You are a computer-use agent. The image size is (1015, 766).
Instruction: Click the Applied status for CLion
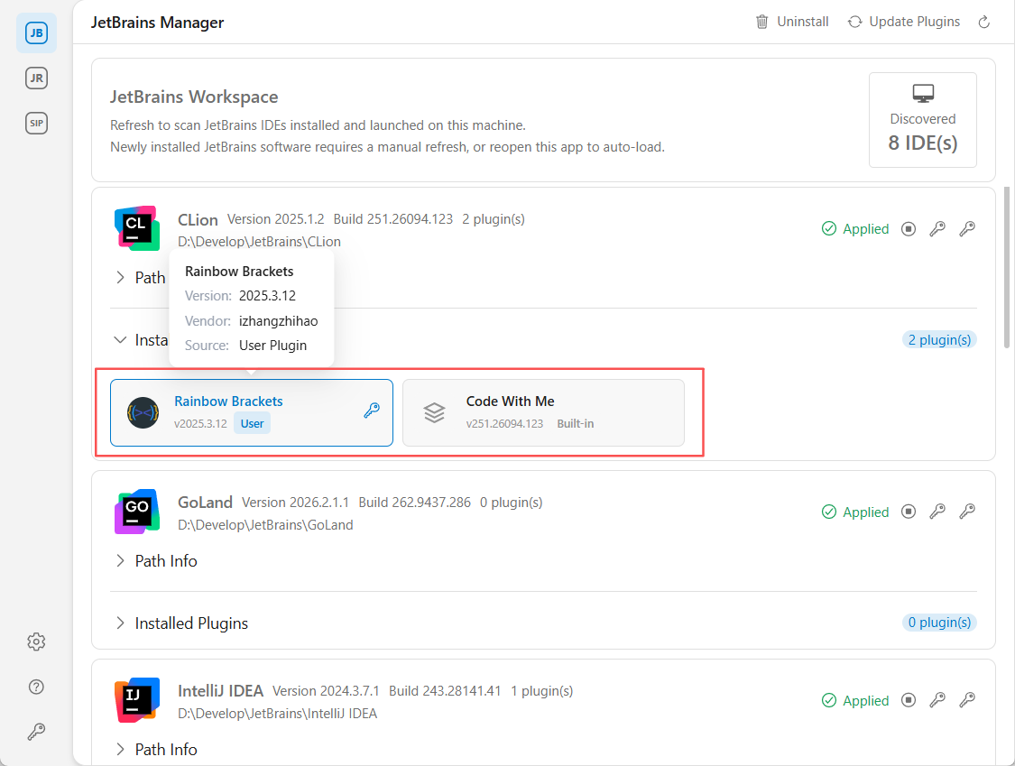[855, 229]
